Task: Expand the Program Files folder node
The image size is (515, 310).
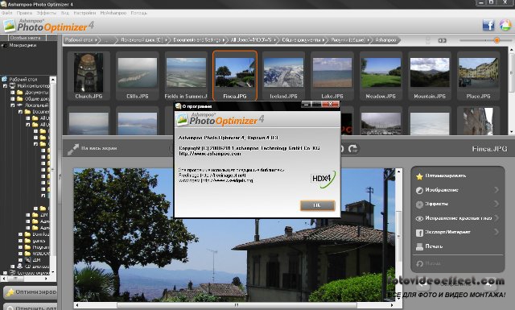Action: [20, 247]
